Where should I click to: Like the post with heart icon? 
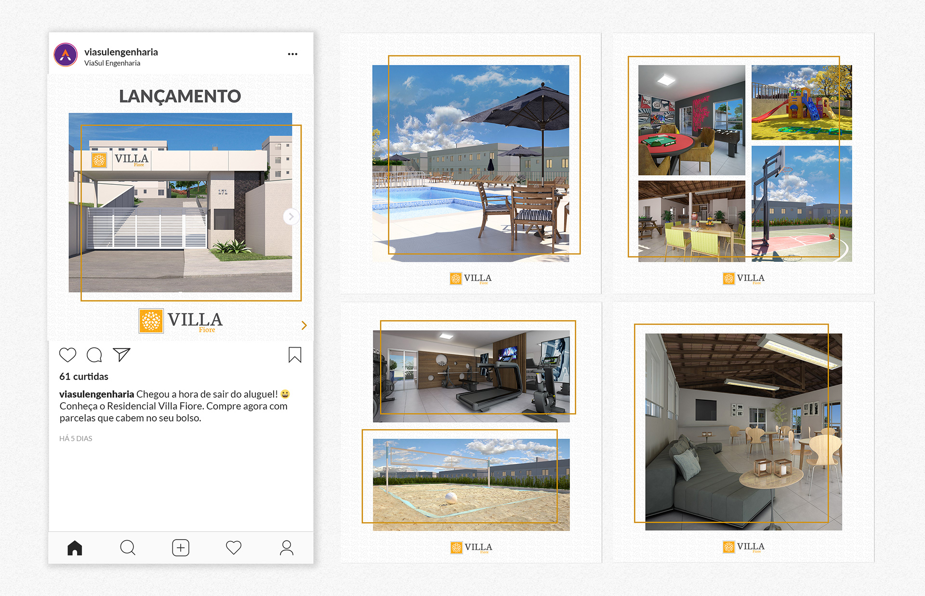[67, 355]
